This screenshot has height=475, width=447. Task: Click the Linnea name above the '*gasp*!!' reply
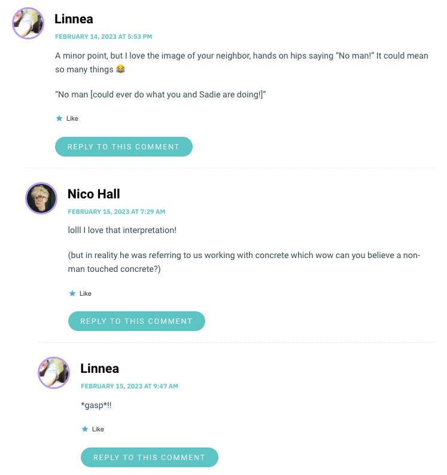[x=99, y=369]
